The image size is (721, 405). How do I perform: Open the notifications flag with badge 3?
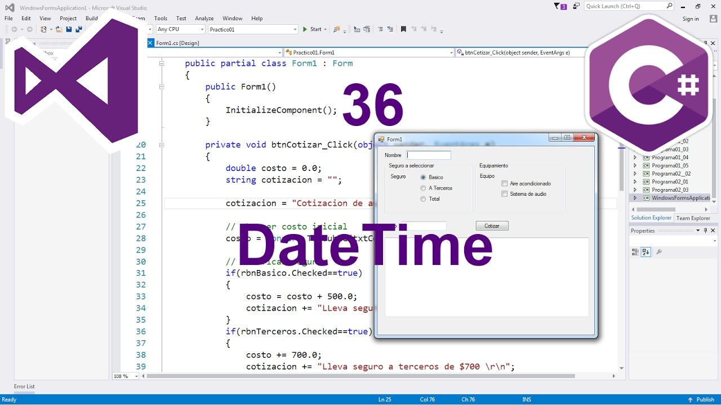pos(560,6)
